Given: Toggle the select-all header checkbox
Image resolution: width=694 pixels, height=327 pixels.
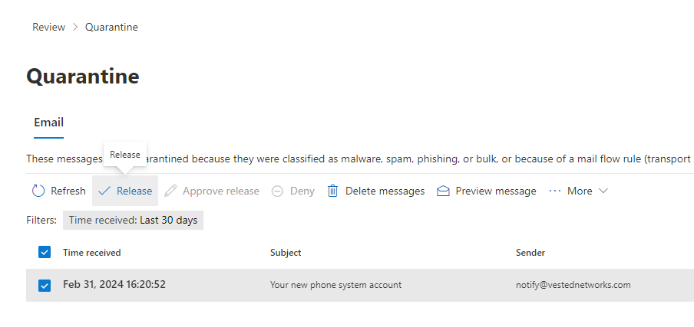Looking at the screenshot, I should (45, 252).
